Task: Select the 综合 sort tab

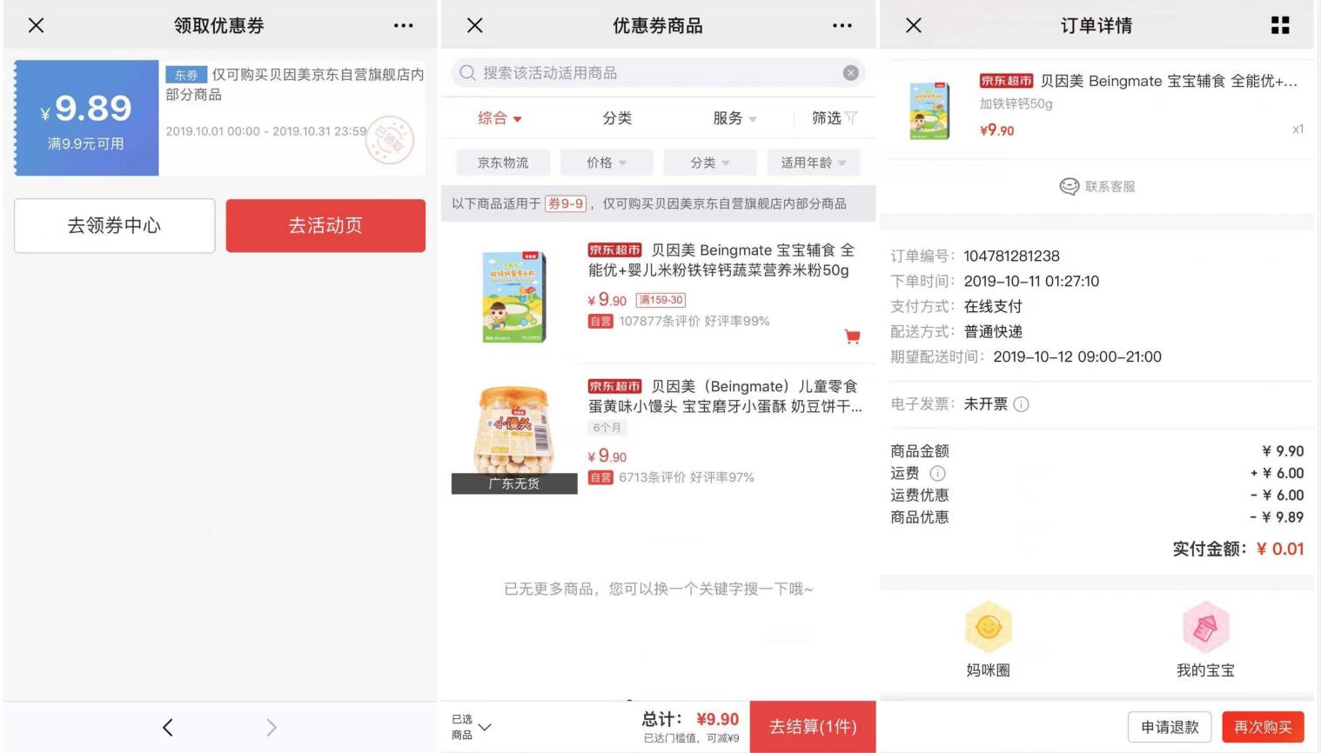Action: click(x=500, y=118)
